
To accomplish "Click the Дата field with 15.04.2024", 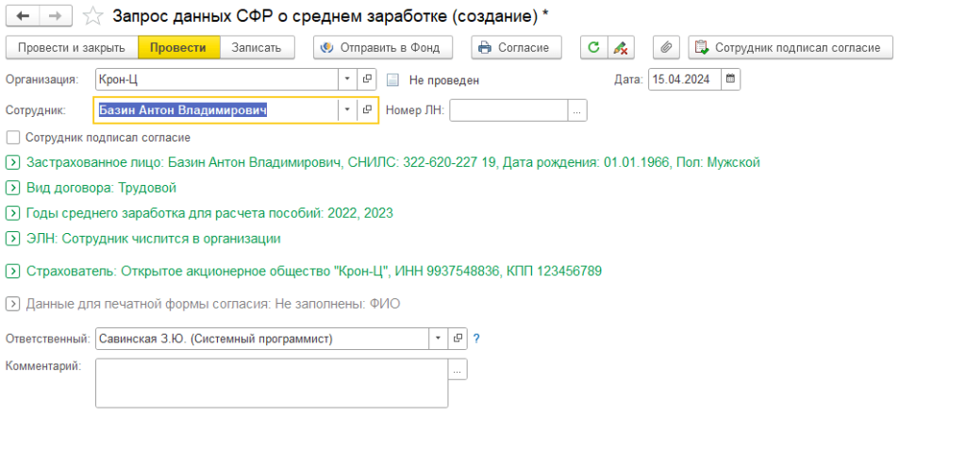I will pos(685,79).
